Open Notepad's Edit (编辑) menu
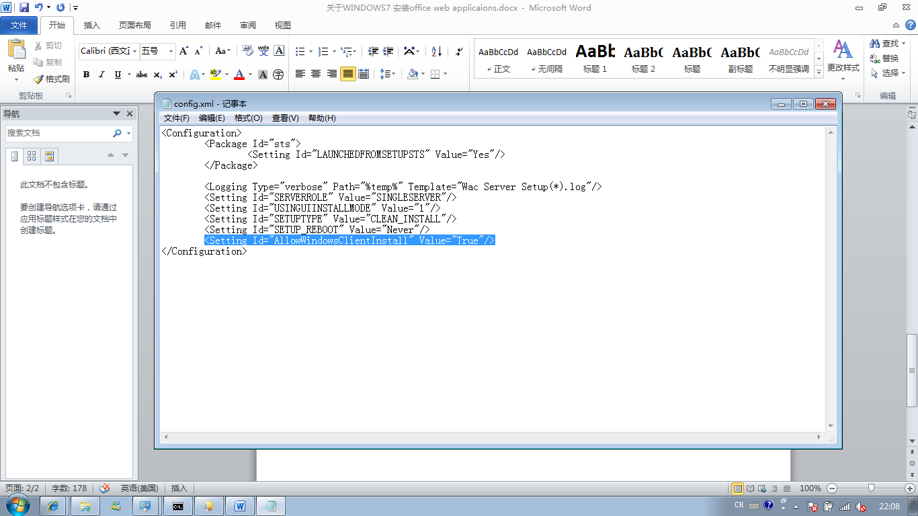This screenshot has height=516, width=918. point(212,118)
